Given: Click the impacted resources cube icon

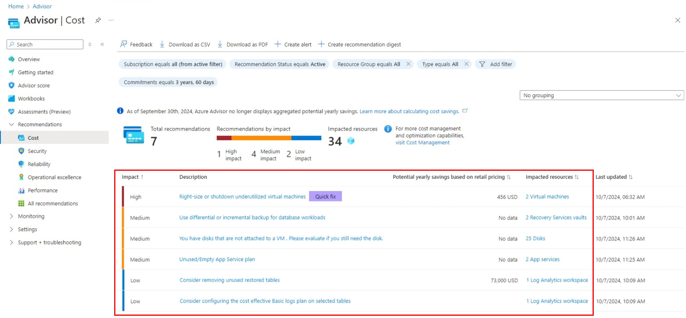Looking at the screenshot, I should 351,141.
